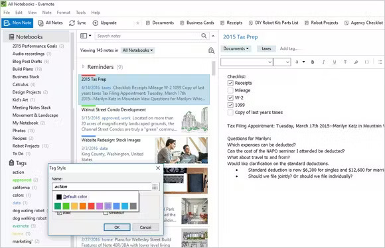
Task: Check the Mileage checkbox
Action: (x=230, y=91)
